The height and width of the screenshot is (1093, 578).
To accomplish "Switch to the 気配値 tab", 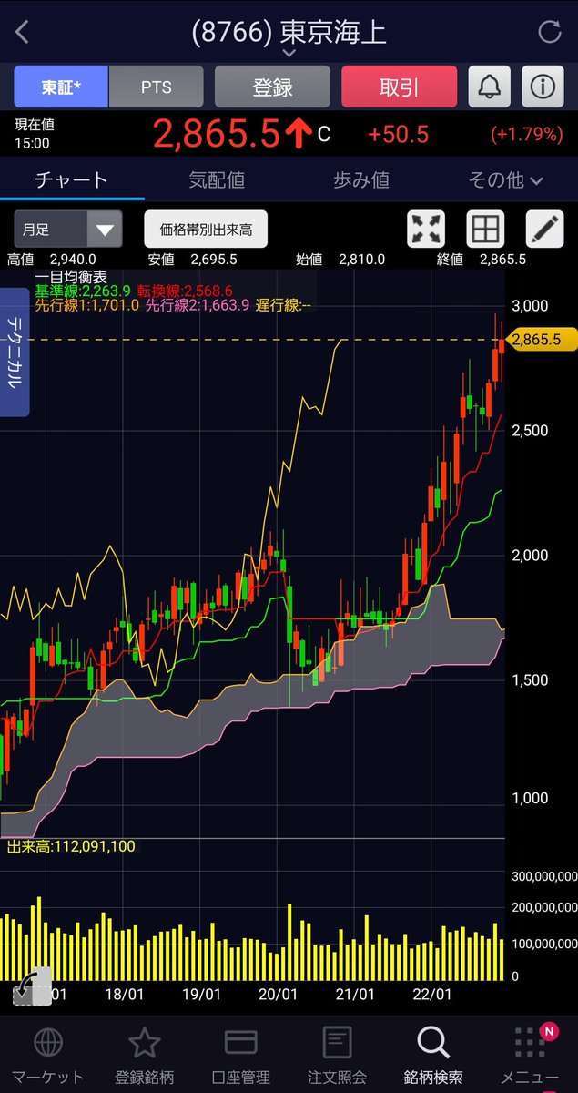I will (217, 180).
